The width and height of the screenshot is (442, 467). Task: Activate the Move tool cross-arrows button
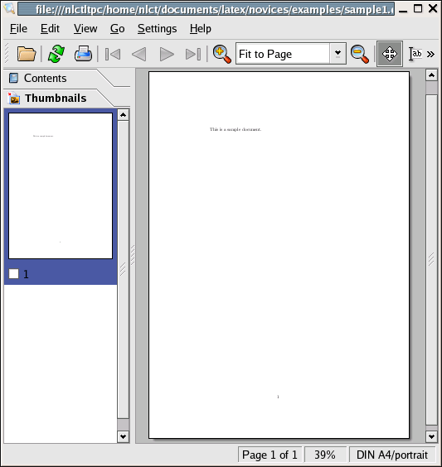point(390,54)
